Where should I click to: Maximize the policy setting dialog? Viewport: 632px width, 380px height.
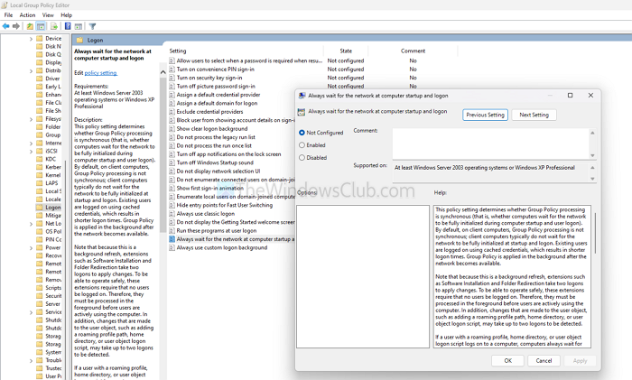(570, 96)
